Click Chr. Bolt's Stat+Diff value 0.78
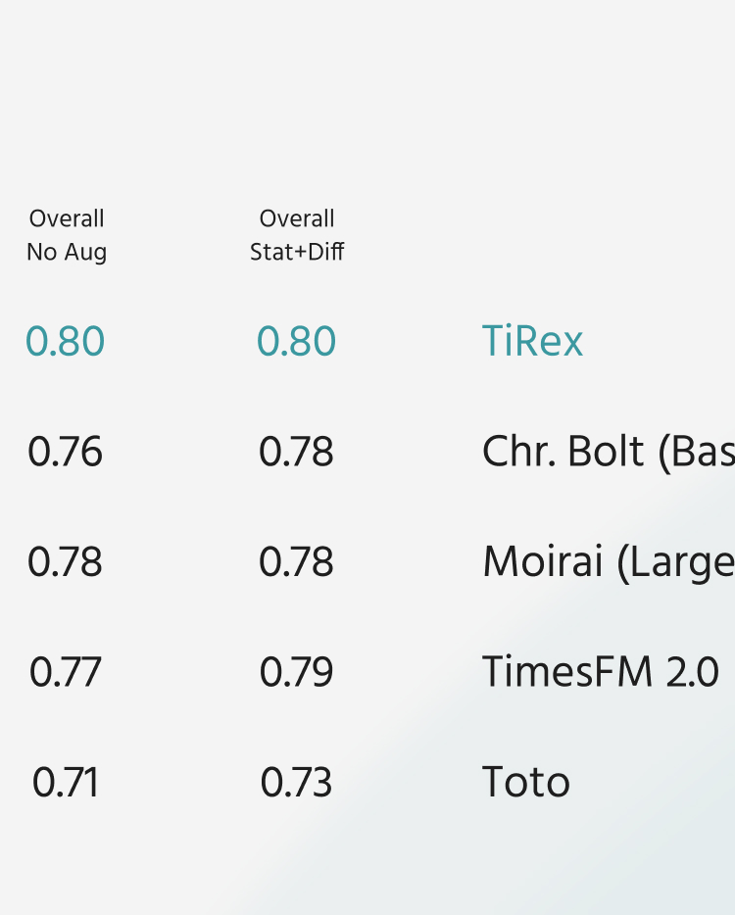Image resolution: width=735 pixels, height=915 pixels. point(296,452)
